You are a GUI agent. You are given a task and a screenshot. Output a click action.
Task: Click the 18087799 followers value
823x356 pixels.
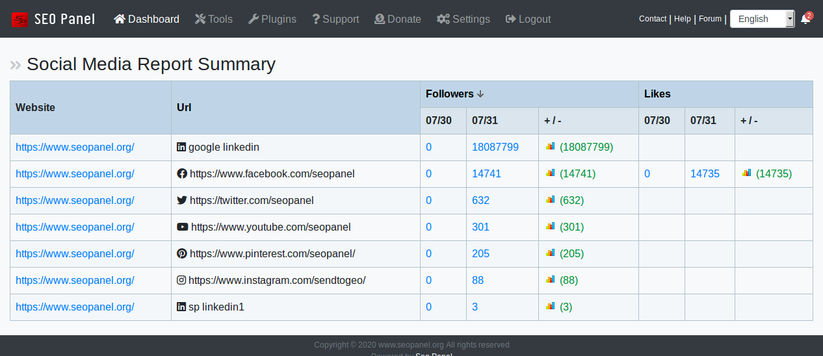point(495,147)
